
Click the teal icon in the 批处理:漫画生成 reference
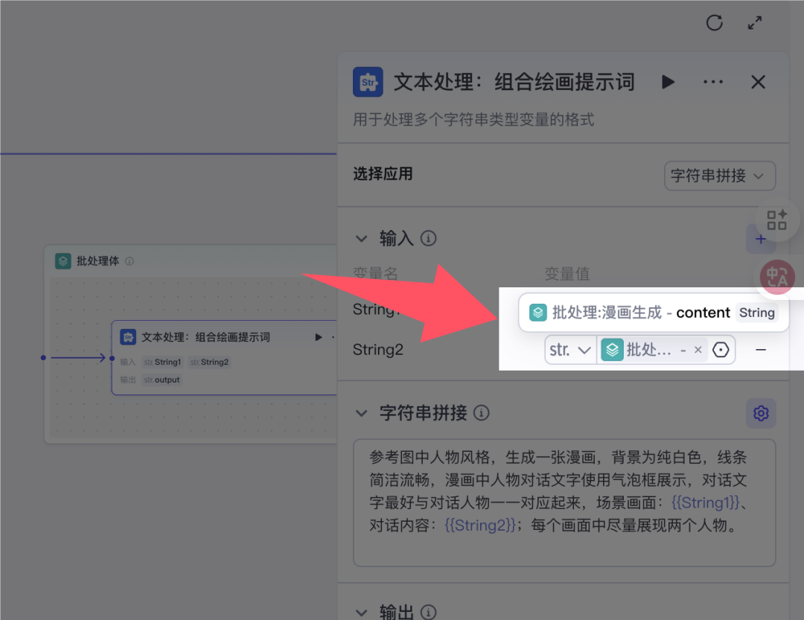(538, 313)
